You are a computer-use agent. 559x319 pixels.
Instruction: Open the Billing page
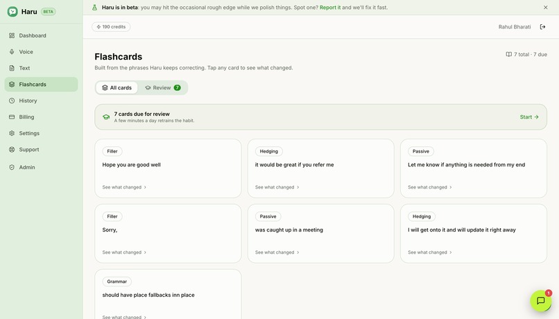pos(41,117)
